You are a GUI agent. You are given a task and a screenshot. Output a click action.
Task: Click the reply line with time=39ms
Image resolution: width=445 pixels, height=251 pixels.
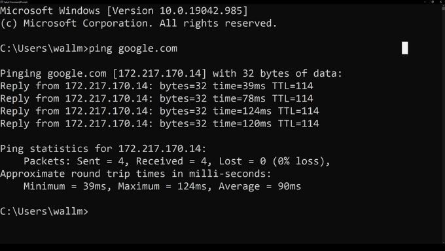(156, 86)
